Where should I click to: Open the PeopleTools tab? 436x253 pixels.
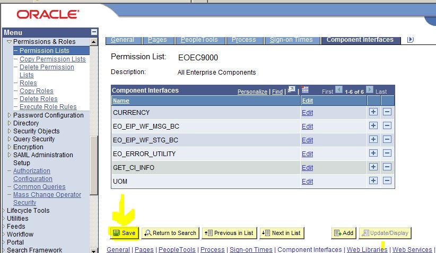[200, 40]
